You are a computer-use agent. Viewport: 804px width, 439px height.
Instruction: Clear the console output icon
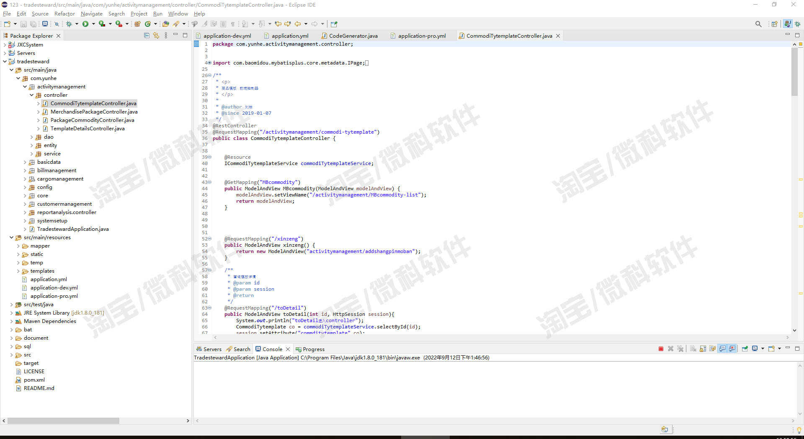693,349
